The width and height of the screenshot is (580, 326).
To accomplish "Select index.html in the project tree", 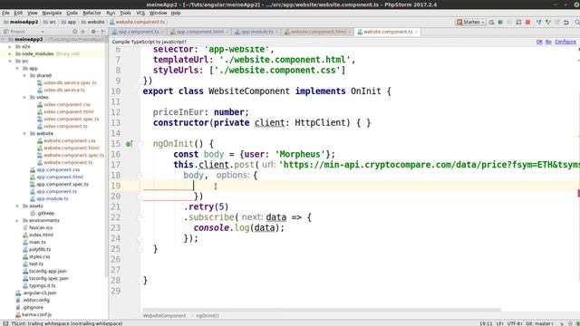I will click(41, 235).
